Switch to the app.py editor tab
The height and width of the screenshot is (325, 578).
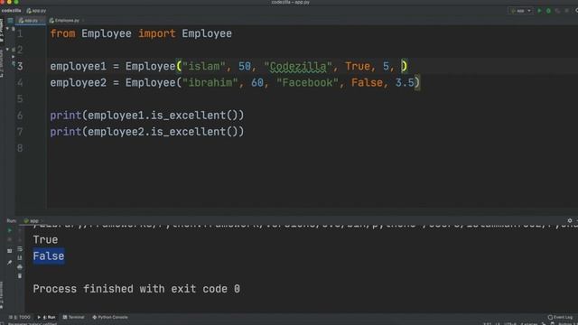(x=31, y=21)
